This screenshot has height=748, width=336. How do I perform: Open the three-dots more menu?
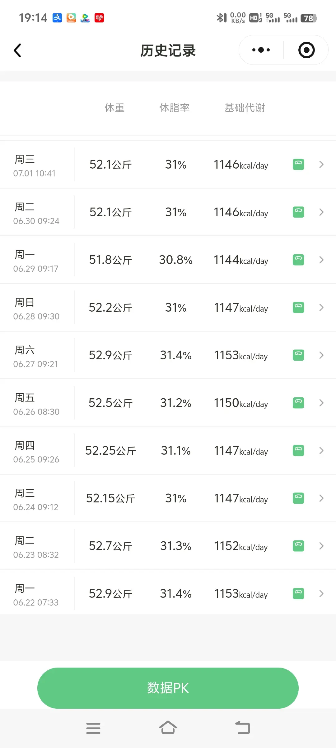click(x=261, y=50)
